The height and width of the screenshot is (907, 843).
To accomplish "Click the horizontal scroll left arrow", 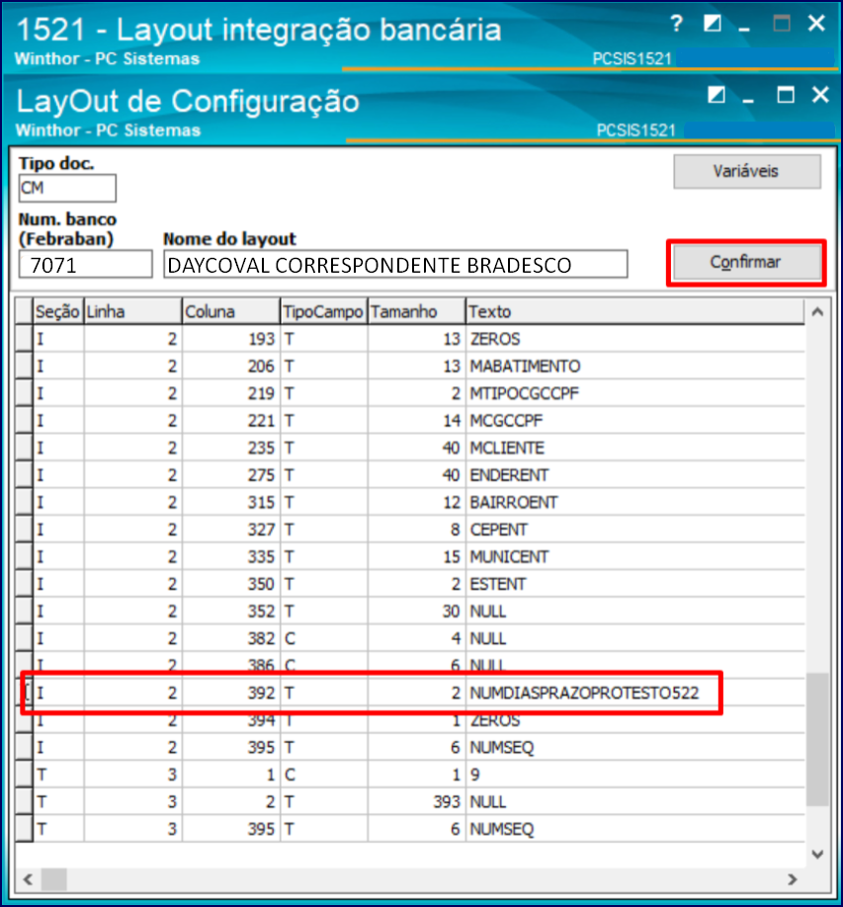I will click(28, 879).
